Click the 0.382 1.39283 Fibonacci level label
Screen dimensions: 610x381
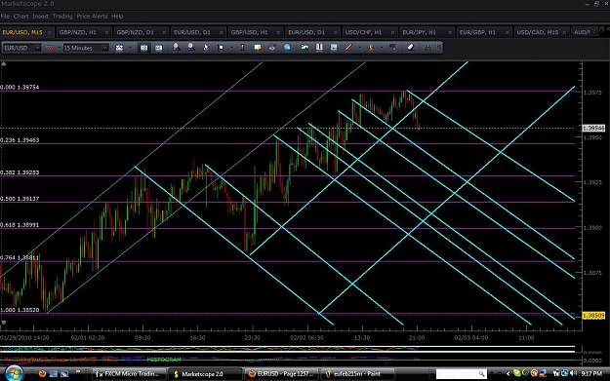pos(20,172)
